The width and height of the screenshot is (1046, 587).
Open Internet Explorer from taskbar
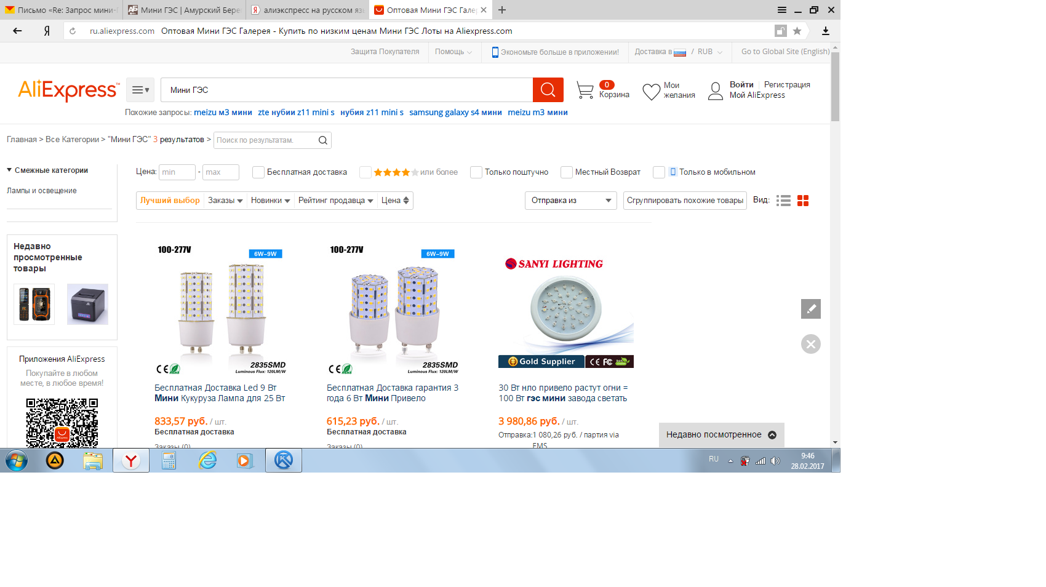[x=208, y=460]
